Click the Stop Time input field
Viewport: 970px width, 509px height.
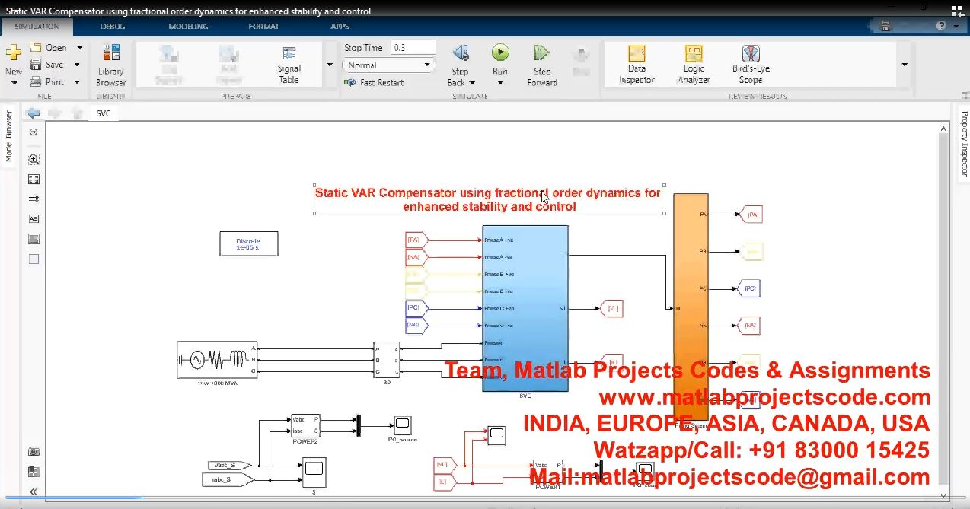click(x=413, y=47)
